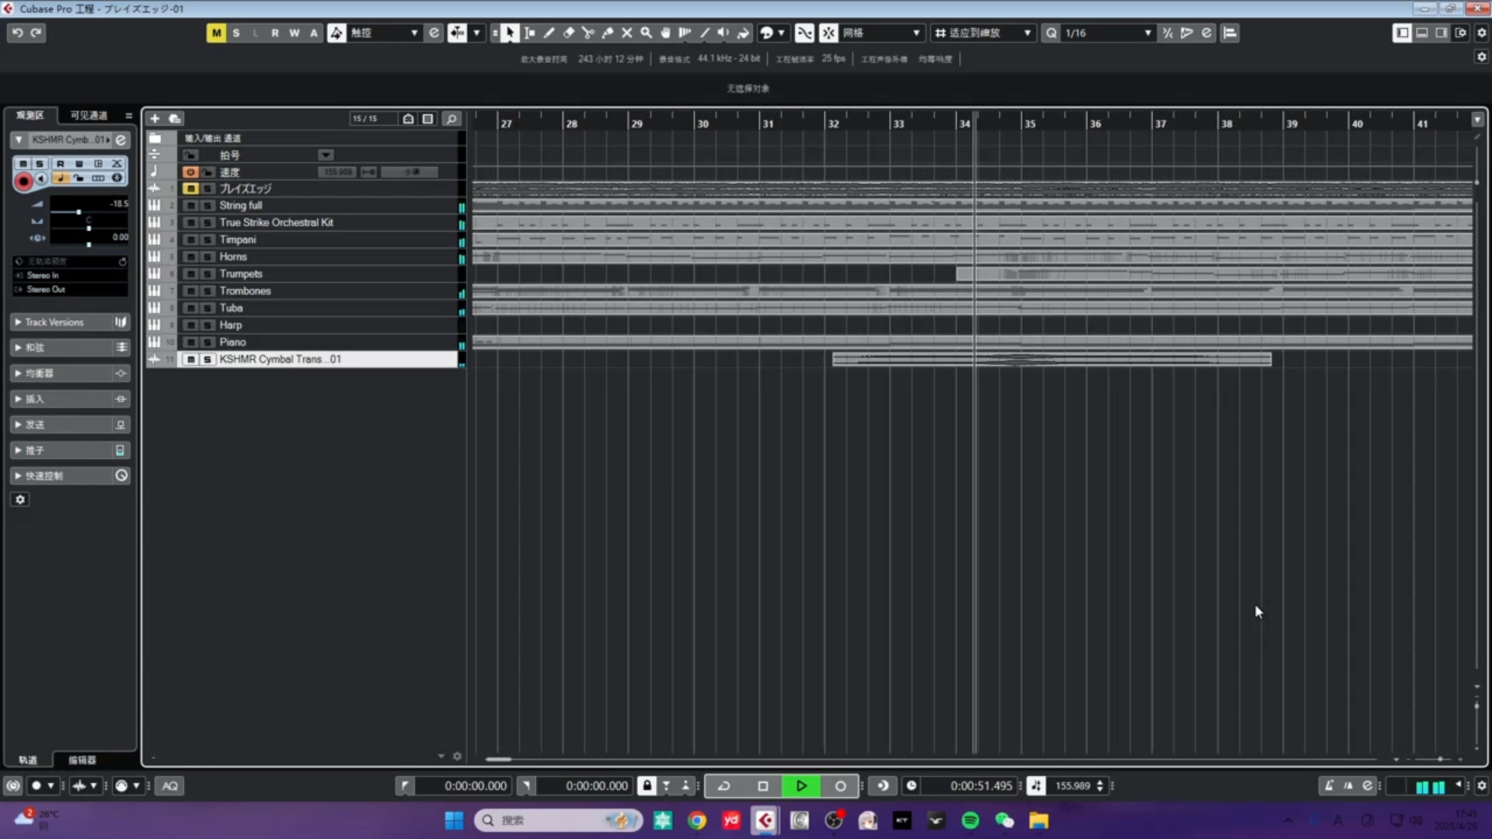
Task: Select the Glue tool
Action: (x=607, y=33)
